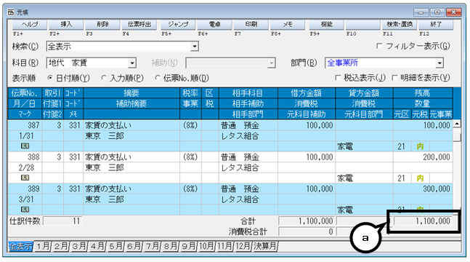
Task: Open Help with the ヘルプ button
Action: pos(30,25)
